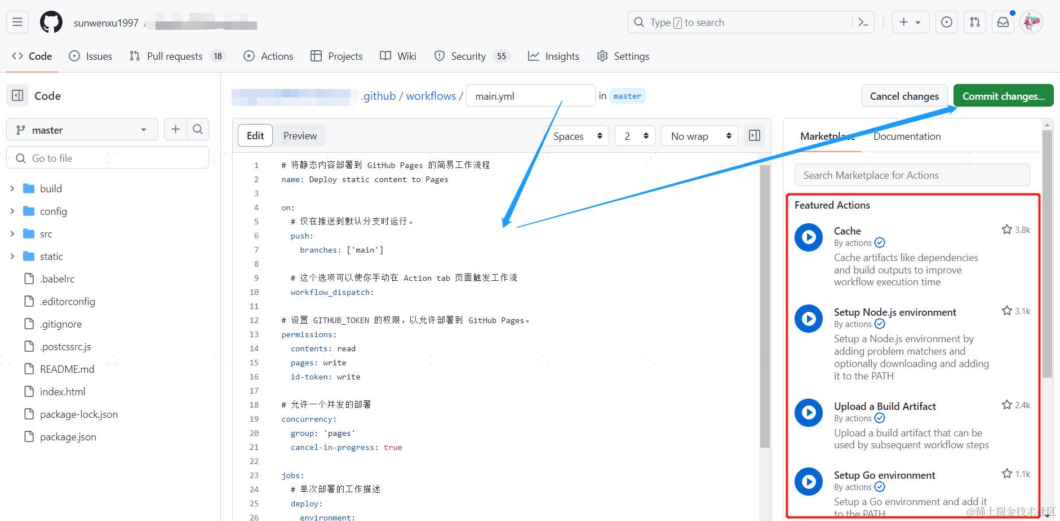Go to GitHub homepage via Octocat logo
This screenshot has height=521, width=1060.
51,23
